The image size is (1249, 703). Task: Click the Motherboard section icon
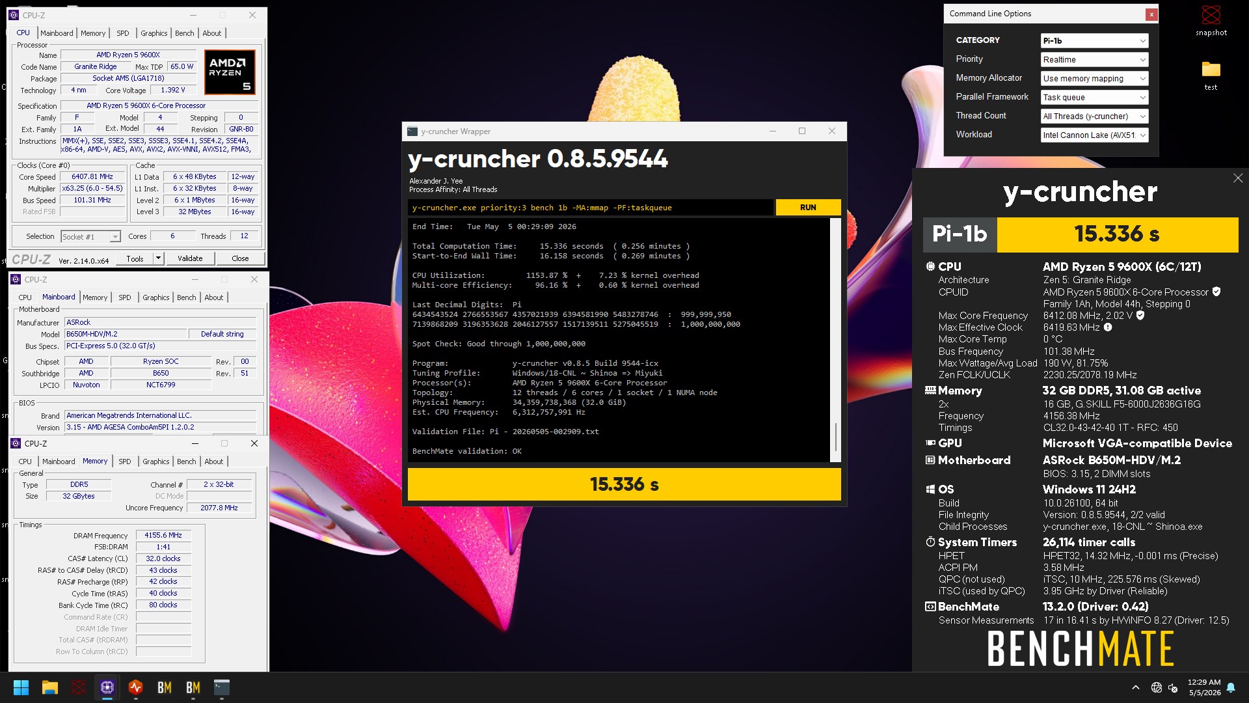tap(930, 460)
